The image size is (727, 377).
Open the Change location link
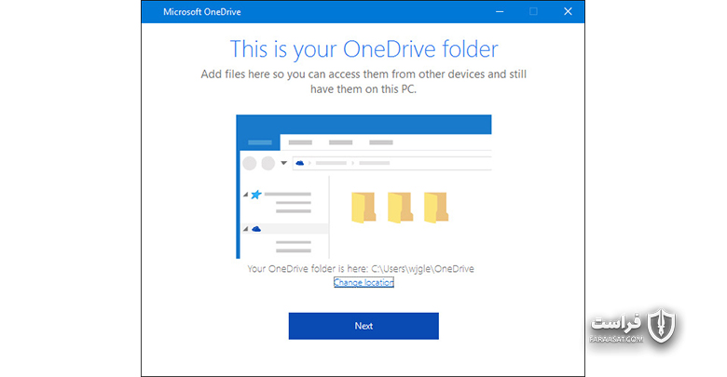point(363,283)
